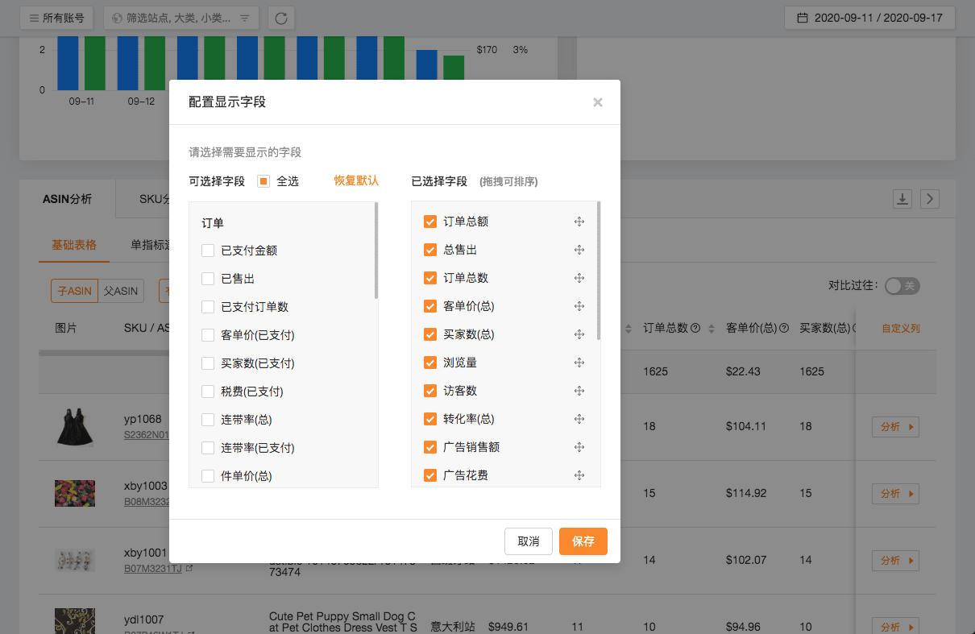Click the download icon above the table
The height and width of the screenshot is (634, 975).
click(x=902, y=199)
